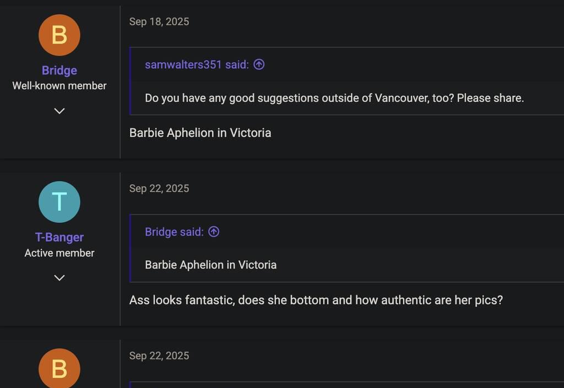
Task: Click Bridge's orange avatar on the Sep 18 post
Action: pos(59,35)
